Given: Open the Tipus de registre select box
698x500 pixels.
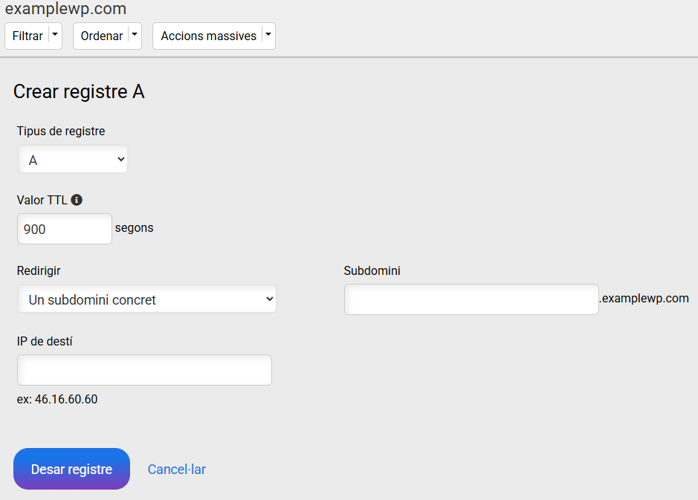Looking at the screenshot, I should [x=73, y=160].
